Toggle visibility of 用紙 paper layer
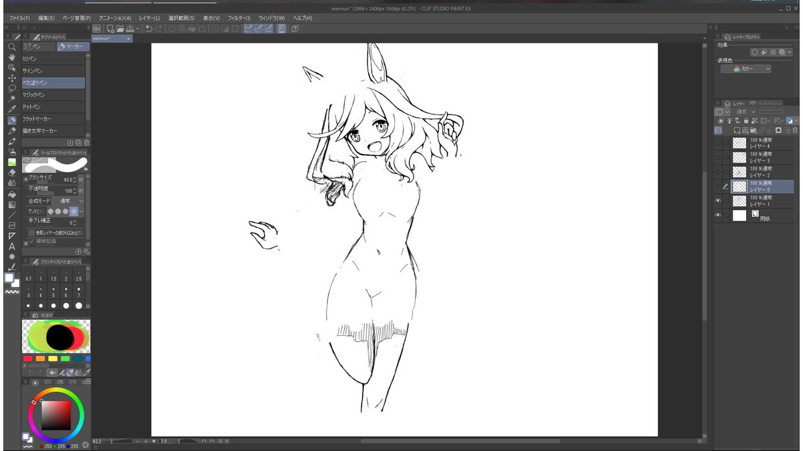This screenshot has width=803, height=451. (718, 215)
